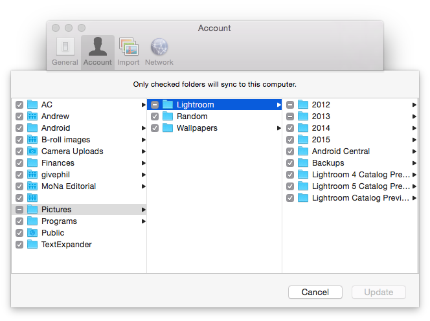Click the Cancel button
Viewport: 430px width, 321px height.
click(315, 292)
